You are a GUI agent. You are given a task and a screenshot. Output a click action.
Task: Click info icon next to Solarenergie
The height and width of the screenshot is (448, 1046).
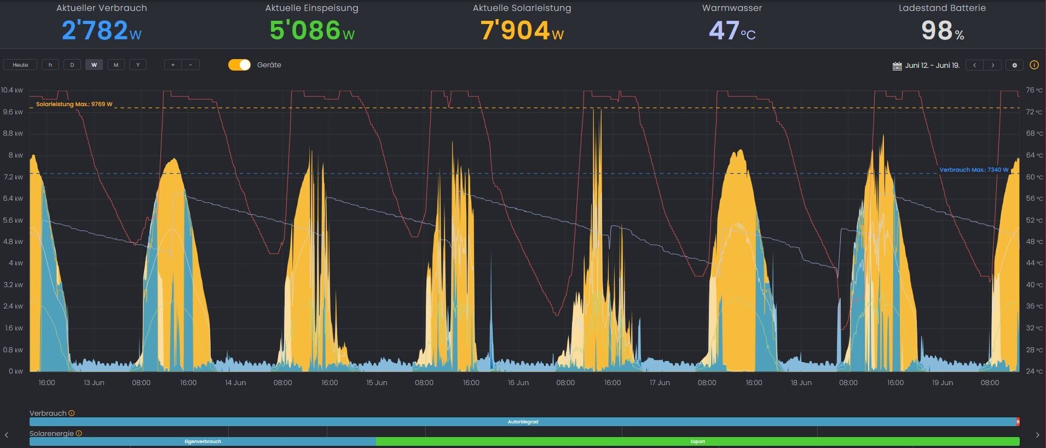click(79, 433)
